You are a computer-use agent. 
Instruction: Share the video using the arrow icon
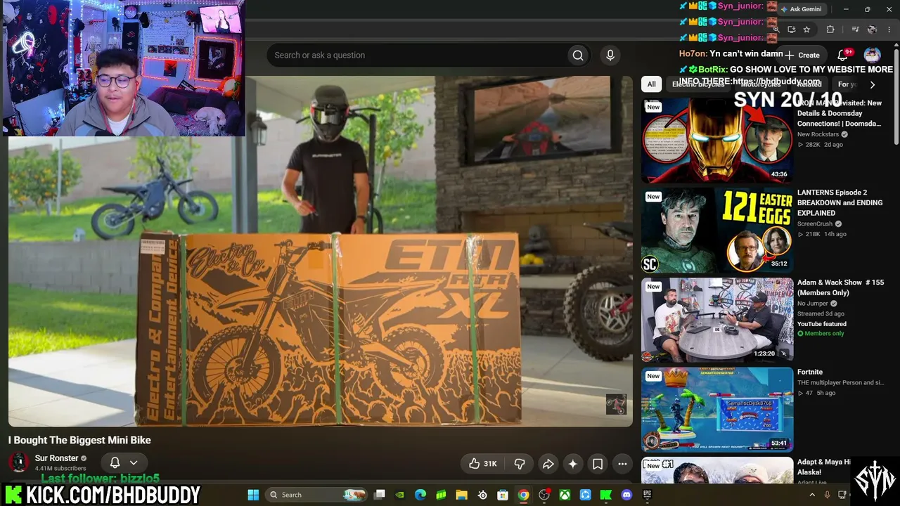(x=548, y=464)
